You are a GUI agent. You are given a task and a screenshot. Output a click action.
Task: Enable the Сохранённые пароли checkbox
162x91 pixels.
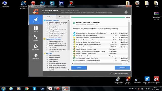point(47,37)
